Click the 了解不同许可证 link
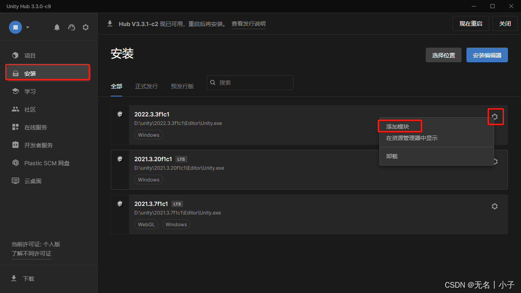The height and width of the screenshot is (293, 521). pyautogui.click(x=31, y=253)
